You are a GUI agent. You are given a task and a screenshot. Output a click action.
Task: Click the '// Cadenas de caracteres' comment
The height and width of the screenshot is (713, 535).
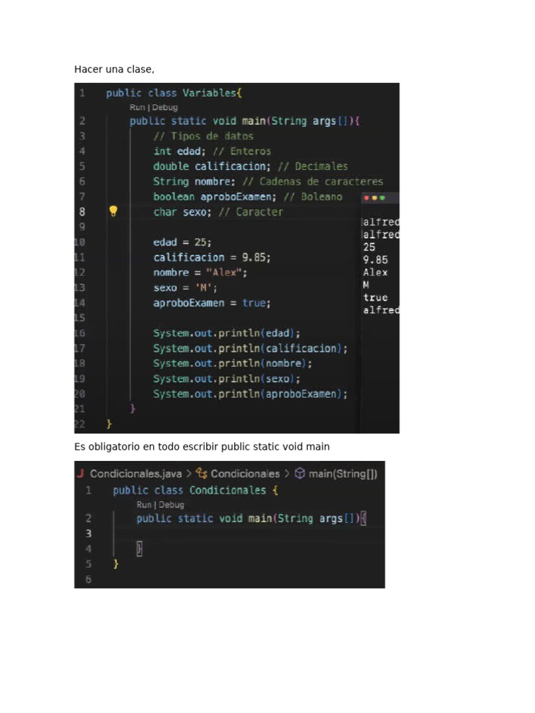point(313,182)
